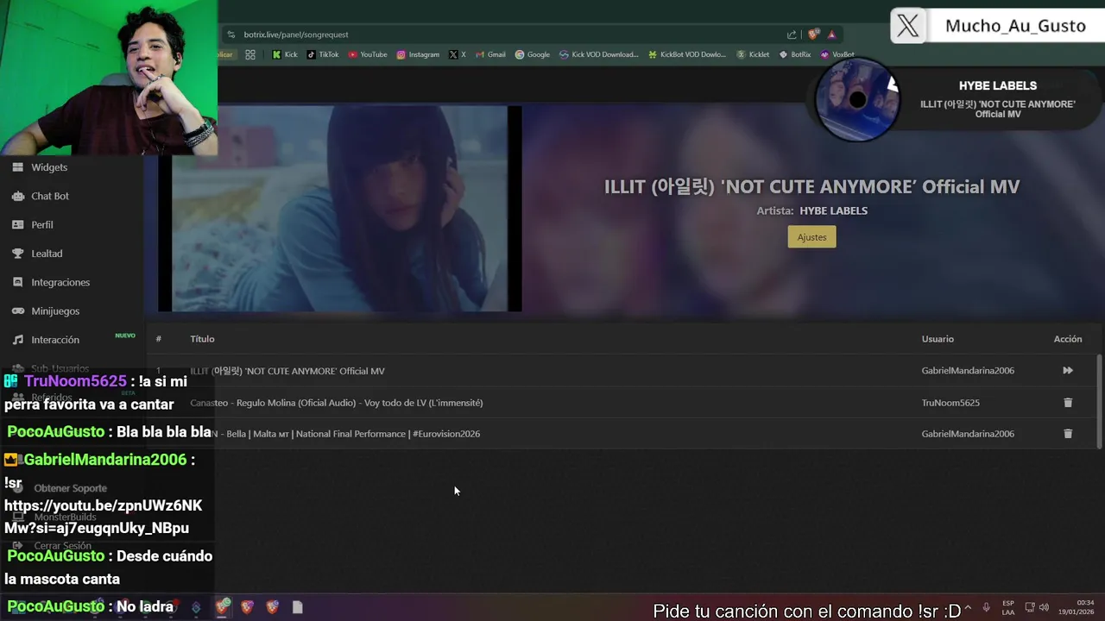Click the Brave Rewards triangle icon
The image size is (1105, 621).
pyautogui.click(x=831, y=34)
